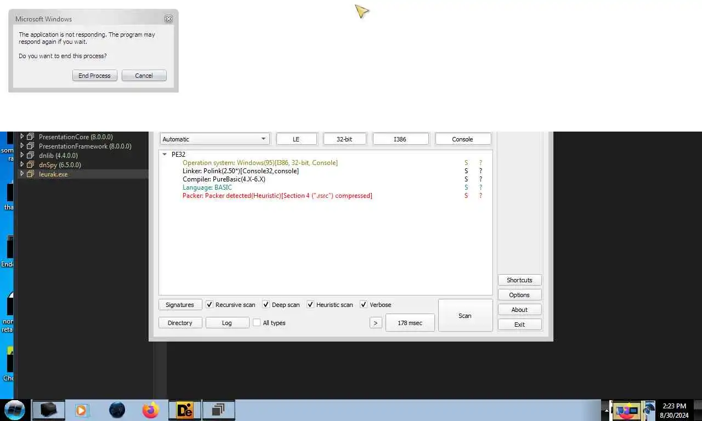The image size is (702, 421).
Task: Open the black cube app in taskbar
Action: [x=48, y=410]
